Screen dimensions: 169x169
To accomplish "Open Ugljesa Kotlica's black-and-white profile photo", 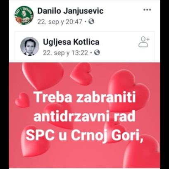I will click(30, 46).
